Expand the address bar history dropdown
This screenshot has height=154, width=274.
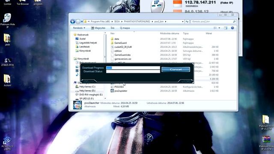coord(183,21)
